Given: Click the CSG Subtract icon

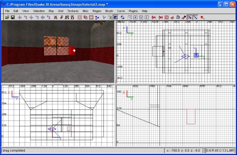Looking at the screenshot, I should click(x=80, y=17).
